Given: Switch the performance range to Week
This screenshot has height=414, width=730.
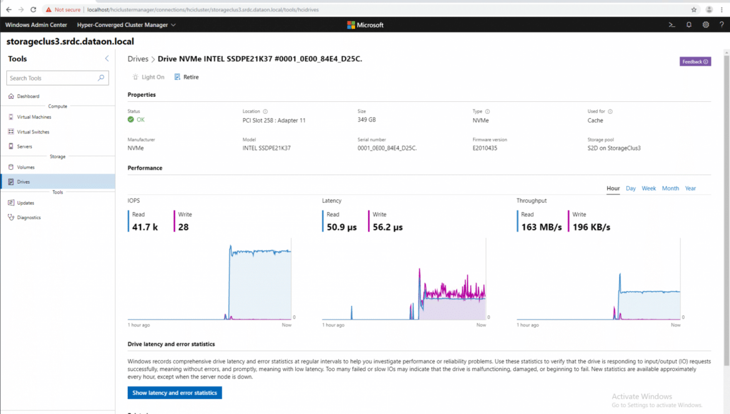Looking at the screenshot, I should pos(648,188).
